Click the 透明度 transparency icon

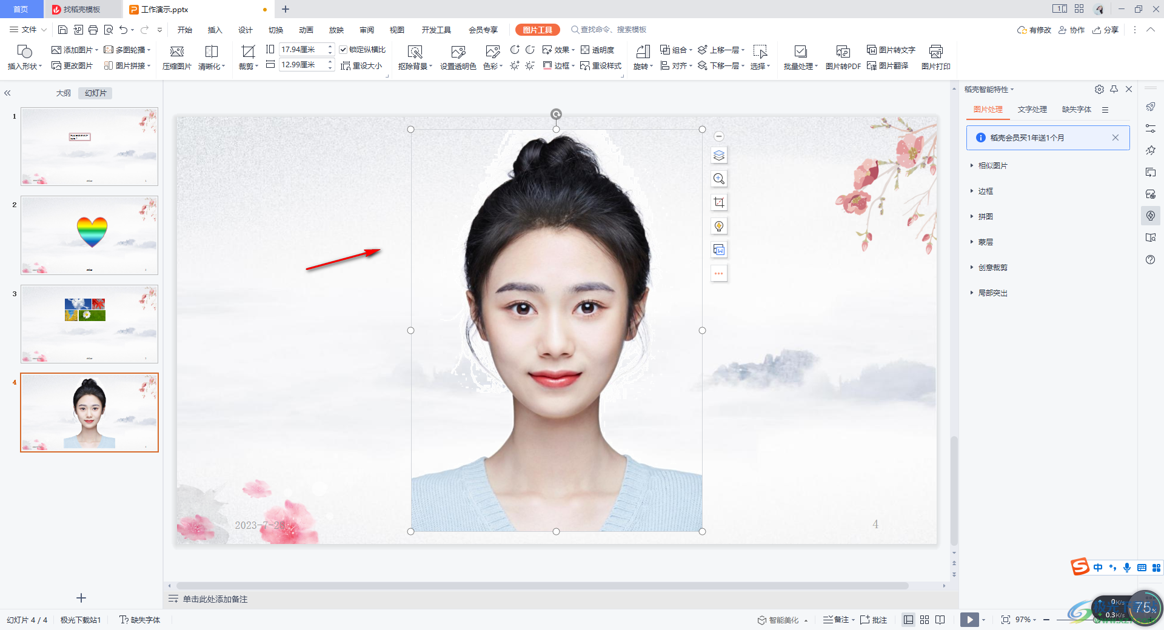pyautogui.click(x=598, y=50)
